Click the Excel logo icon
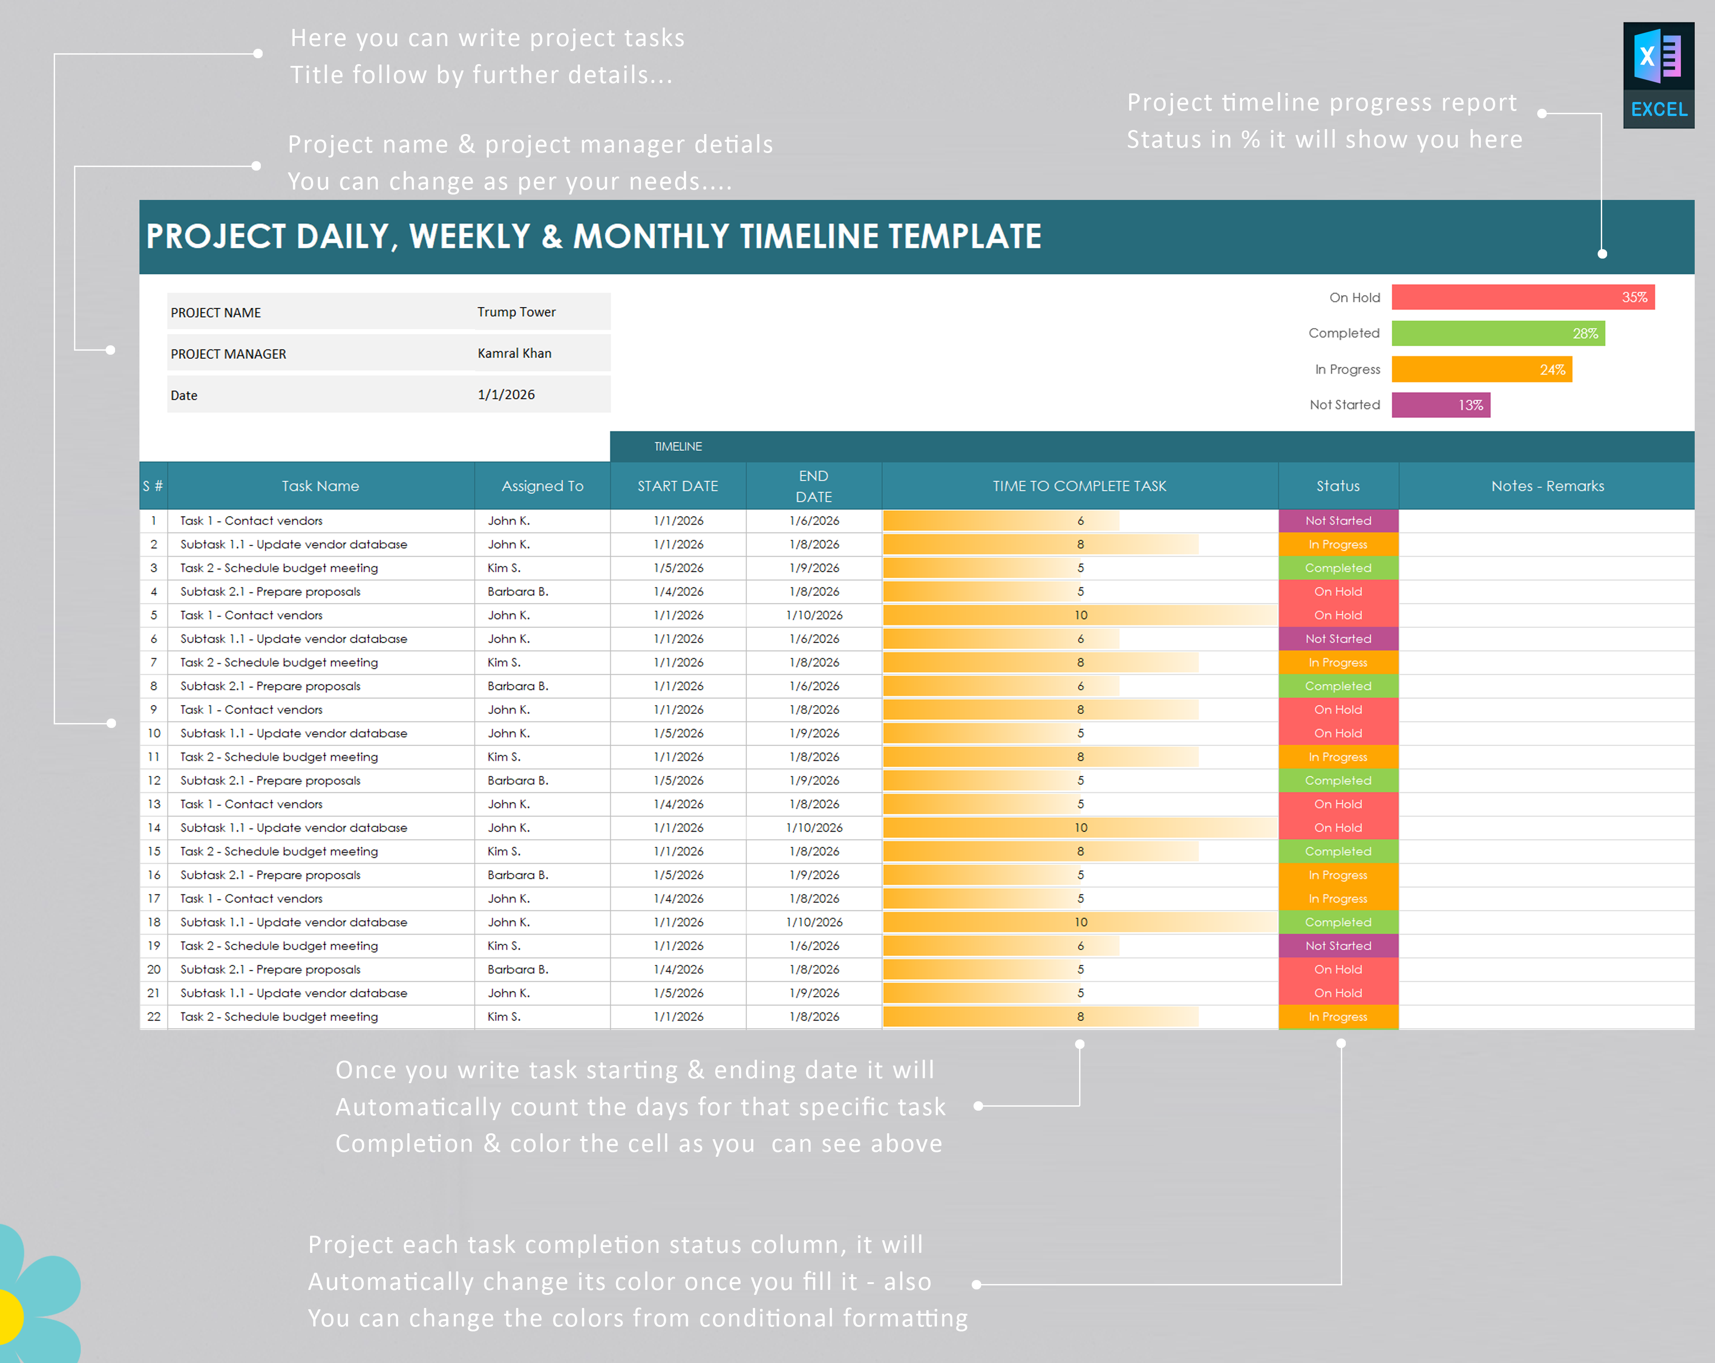1715x1363 pixels. point(1659,72)
